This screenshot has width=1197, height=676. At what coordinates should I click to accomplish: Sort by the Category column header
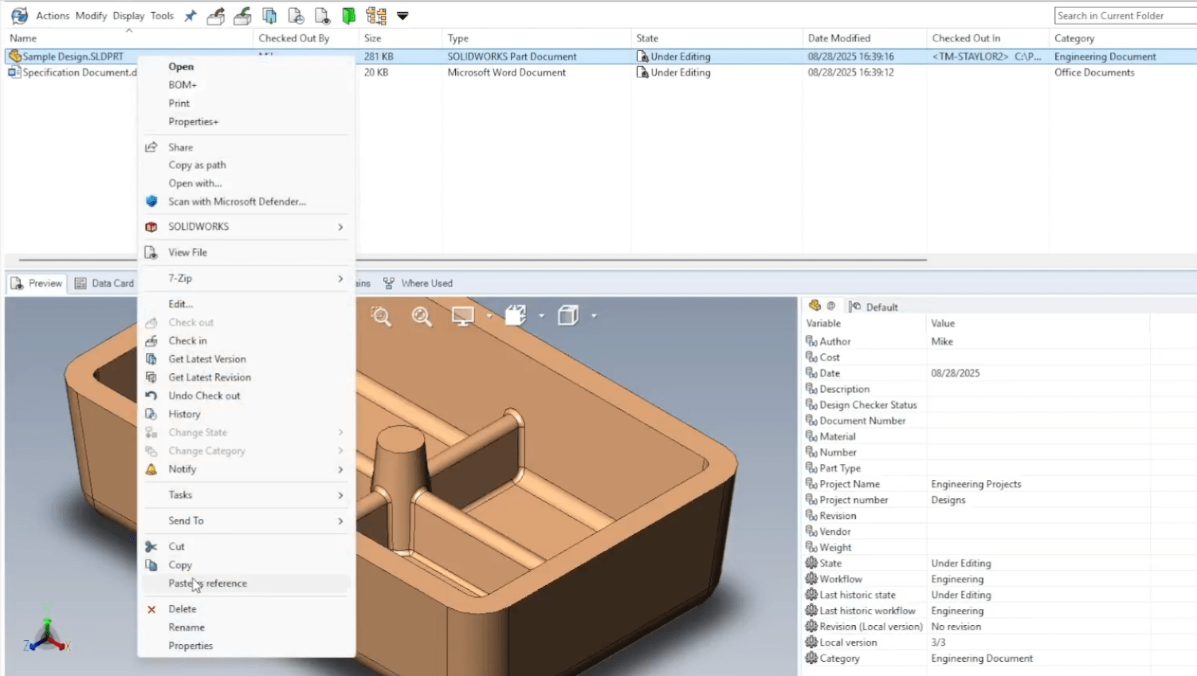click(x=1122, y=38)
